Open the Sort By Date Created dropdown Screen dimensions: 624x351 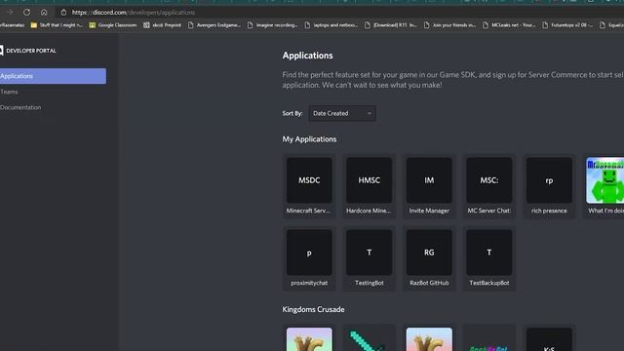coord(342,113)
